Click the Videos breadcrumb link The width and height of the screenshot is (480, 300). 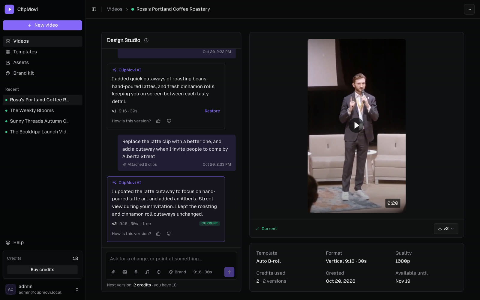pos(115,9)
